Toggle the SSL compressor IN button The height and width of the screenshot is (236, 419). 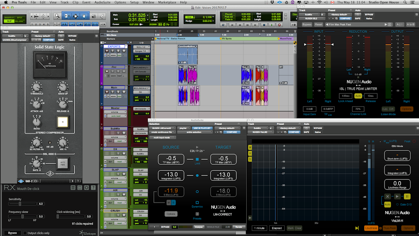pos(63,122)
